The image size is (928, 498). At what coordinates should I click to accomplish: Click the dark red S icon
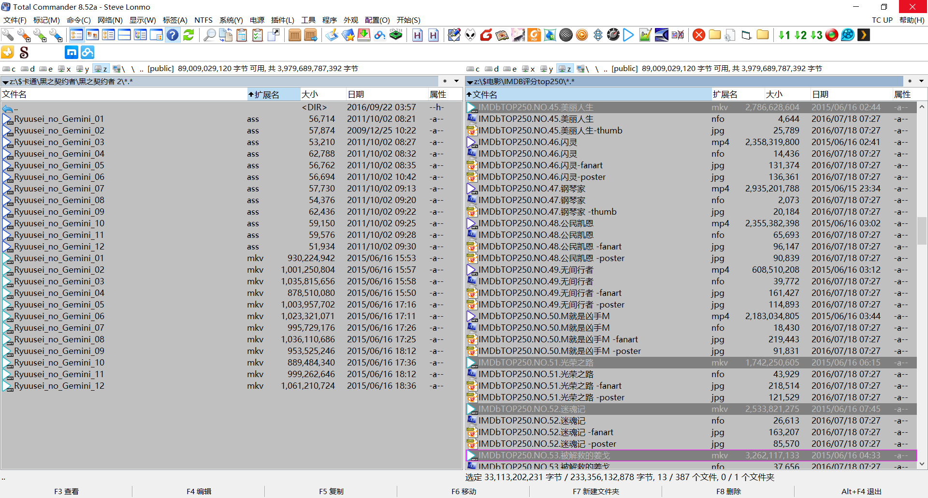pyautogui.click(x=24, y=52)
